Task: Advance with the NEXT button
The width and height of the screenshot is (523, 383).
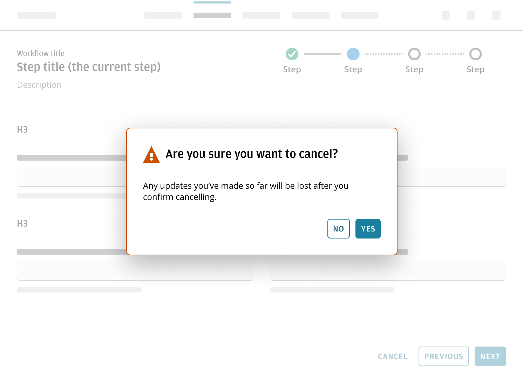Action: coord(490,356)
